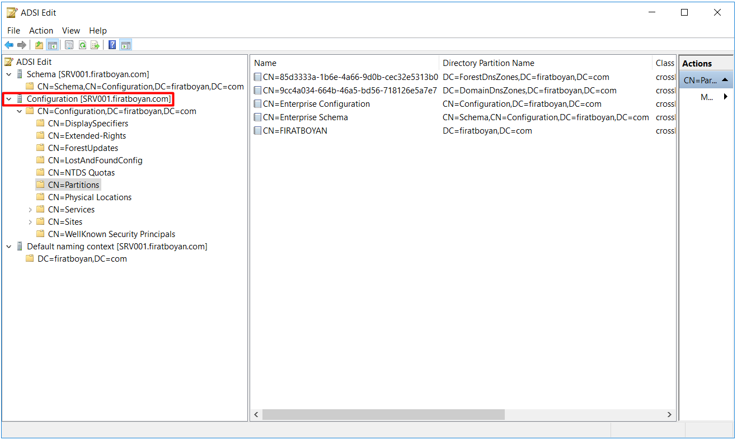
Task: Select the CN=9cc4a034-664b-46a5-bd56 row name
Action: coord(350,91)
